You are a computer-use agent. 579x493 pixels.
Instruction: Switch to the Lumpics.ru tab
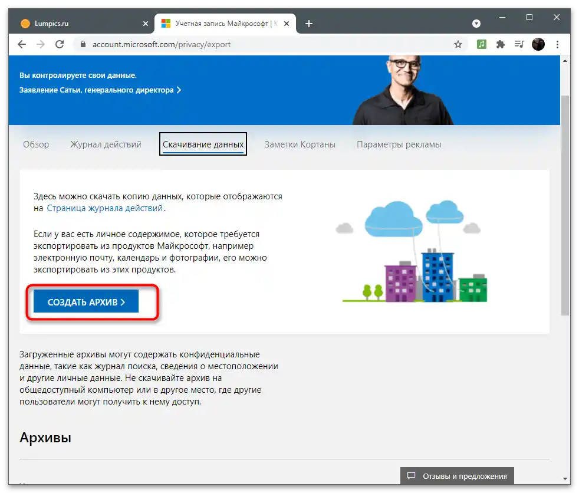tap(83, 24)
